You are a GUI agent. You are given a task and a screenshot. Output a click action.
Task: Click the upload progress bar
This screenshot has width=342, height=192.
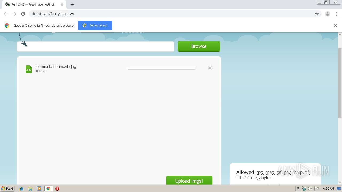(162, 68)
